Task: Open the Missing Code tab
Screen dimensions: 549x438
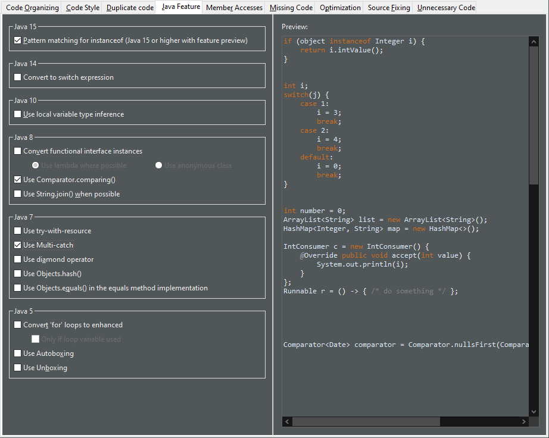Action: tap(291, 8)
